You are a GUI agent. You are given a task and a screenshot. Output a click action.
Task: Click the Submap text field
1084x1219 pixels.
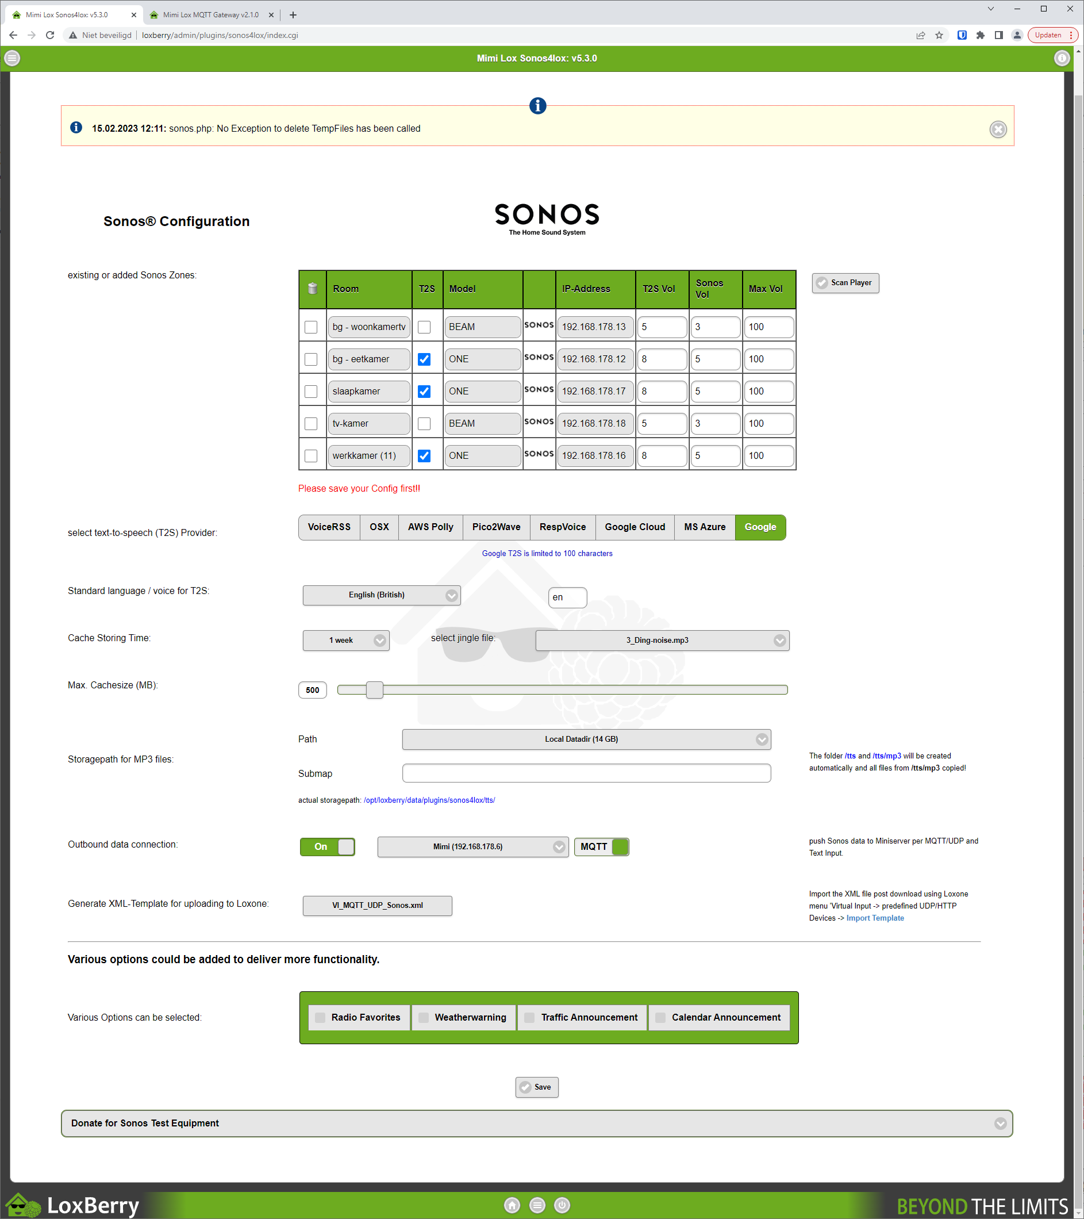[587, 773]
